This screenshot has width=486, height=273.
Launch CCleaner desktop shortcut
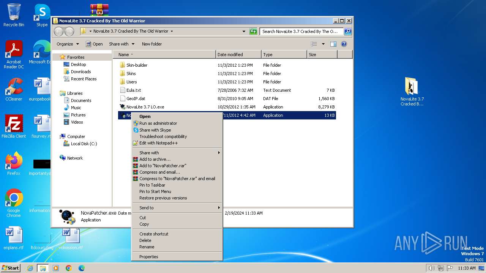coord(14,89)
